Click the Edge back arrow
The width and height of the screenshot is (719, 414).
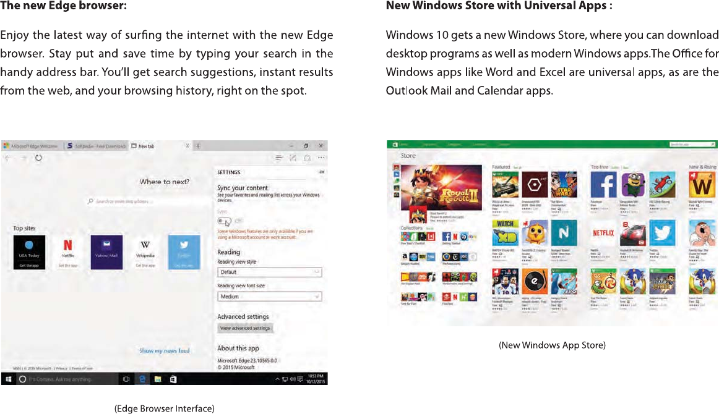pos(8,158)
